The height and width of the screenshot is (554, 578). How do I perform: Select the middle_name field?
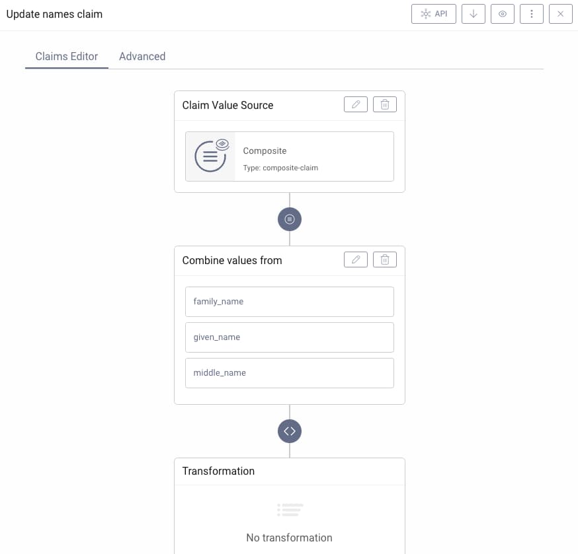(290, 373)
